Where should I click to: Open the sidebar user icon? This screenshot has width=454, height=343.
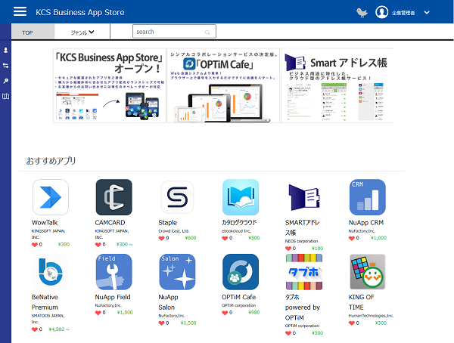click(5, 51)
